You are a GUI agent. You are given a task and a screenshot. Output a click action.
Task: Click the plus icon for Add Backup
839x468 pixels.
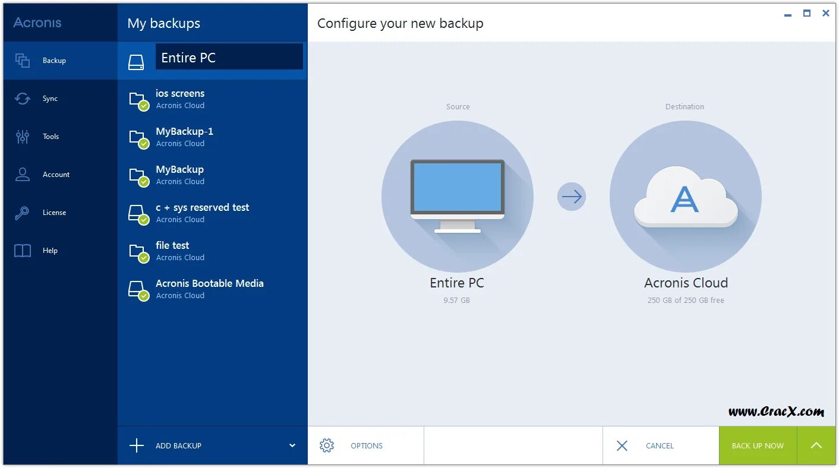click(x=137, y=445)
